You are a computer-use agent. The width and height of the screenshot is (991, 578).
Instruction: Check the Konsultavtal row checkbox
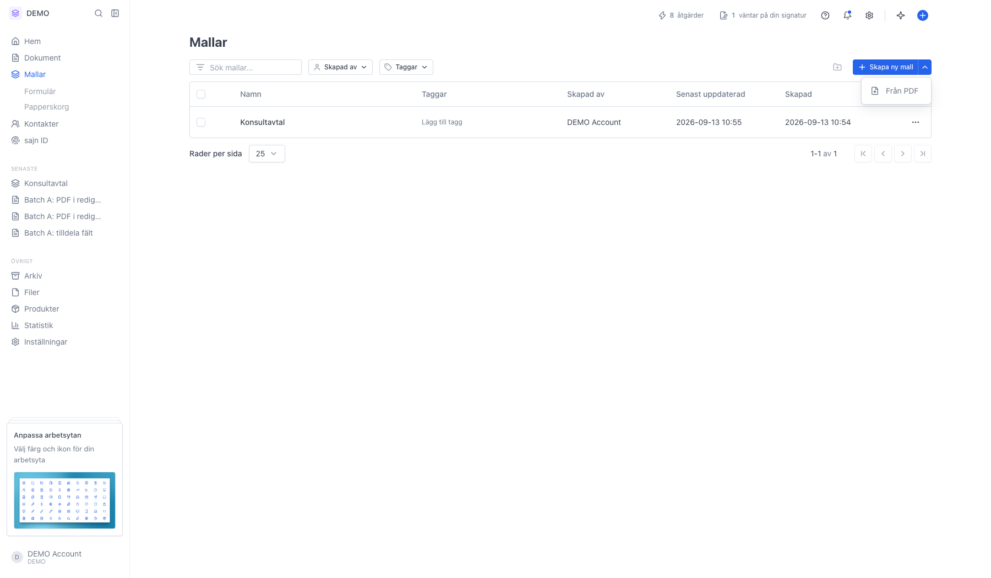[x=201, y=122]
